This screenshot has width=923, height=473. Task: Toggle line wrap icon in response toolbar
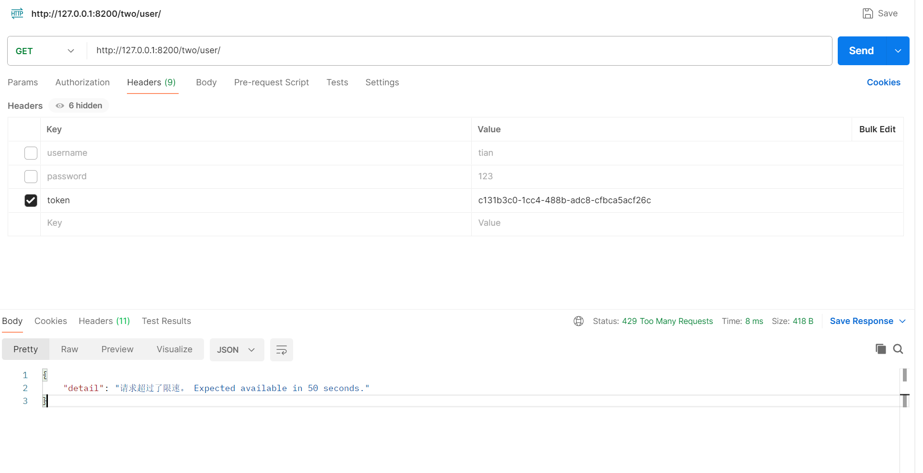(282, 350)
